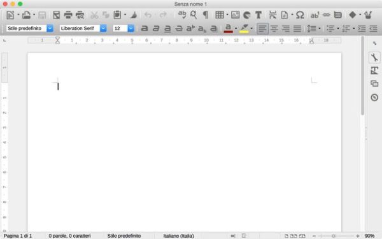Click Stile predefinito page style in status bar
This screenshot has width=382, height=239.
[124, 236]
